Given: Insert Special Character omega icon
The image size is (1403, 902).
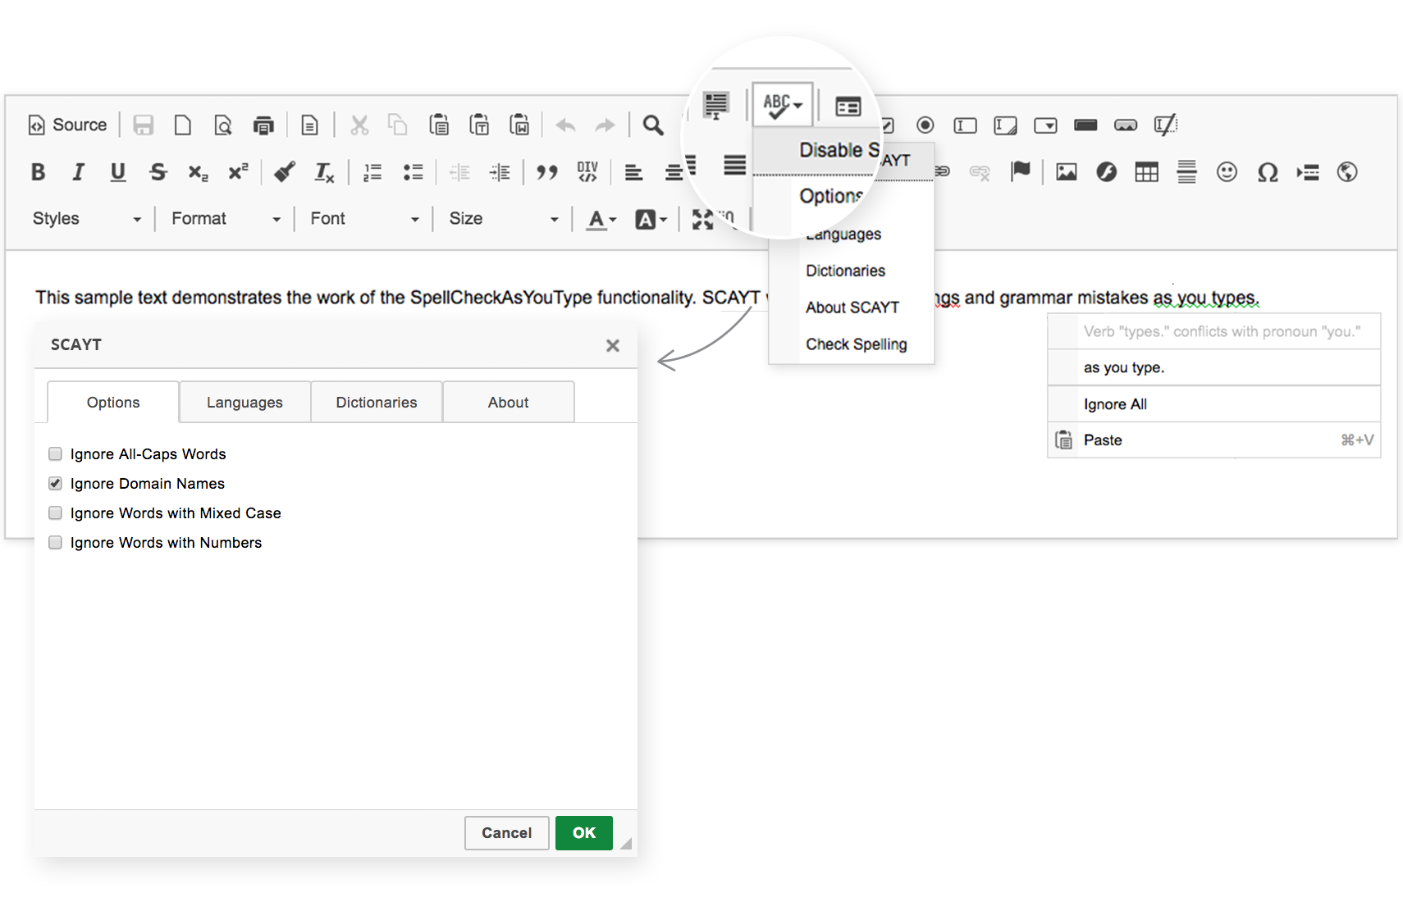Looking at the screenshot, I should [1268, 172].
